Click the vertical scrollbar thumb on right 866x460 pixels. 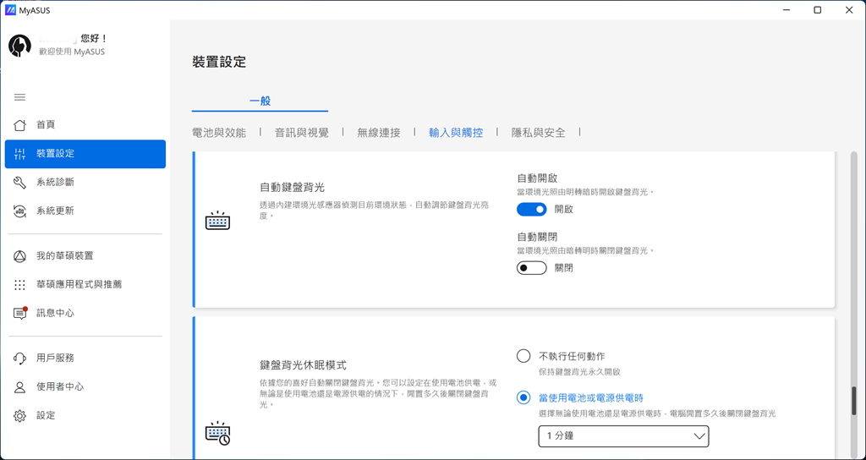click(853, 399)
